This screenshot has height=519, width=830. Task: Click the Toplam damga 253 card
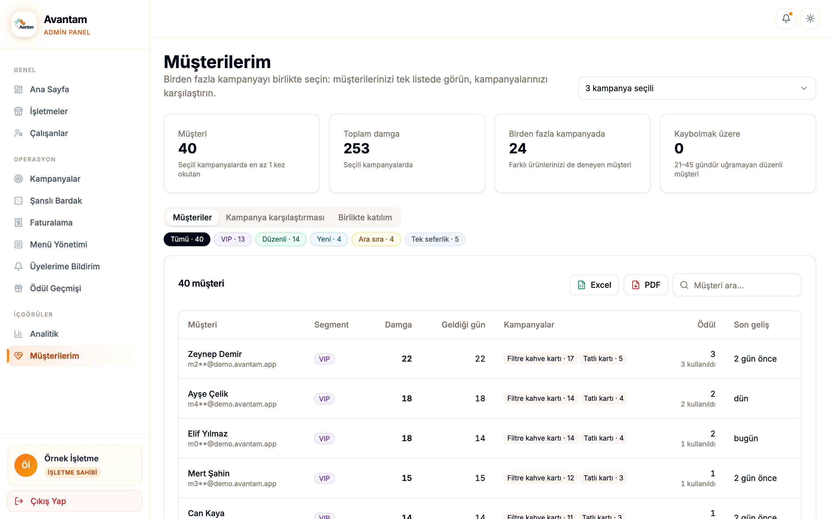coord(407,153)
